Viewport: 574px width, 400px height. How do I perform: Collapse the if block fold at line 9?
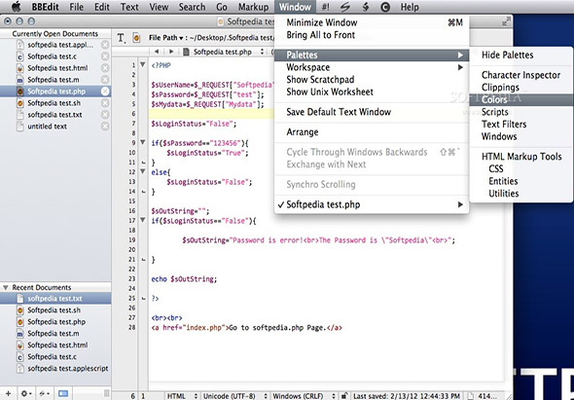[143, 142]
